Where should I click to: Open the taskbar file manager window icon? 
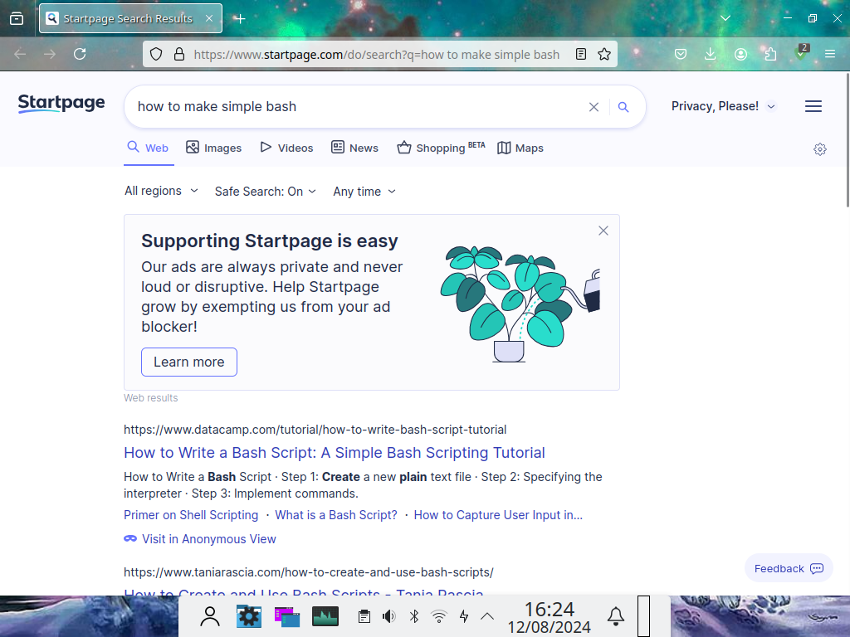(286, 616)
